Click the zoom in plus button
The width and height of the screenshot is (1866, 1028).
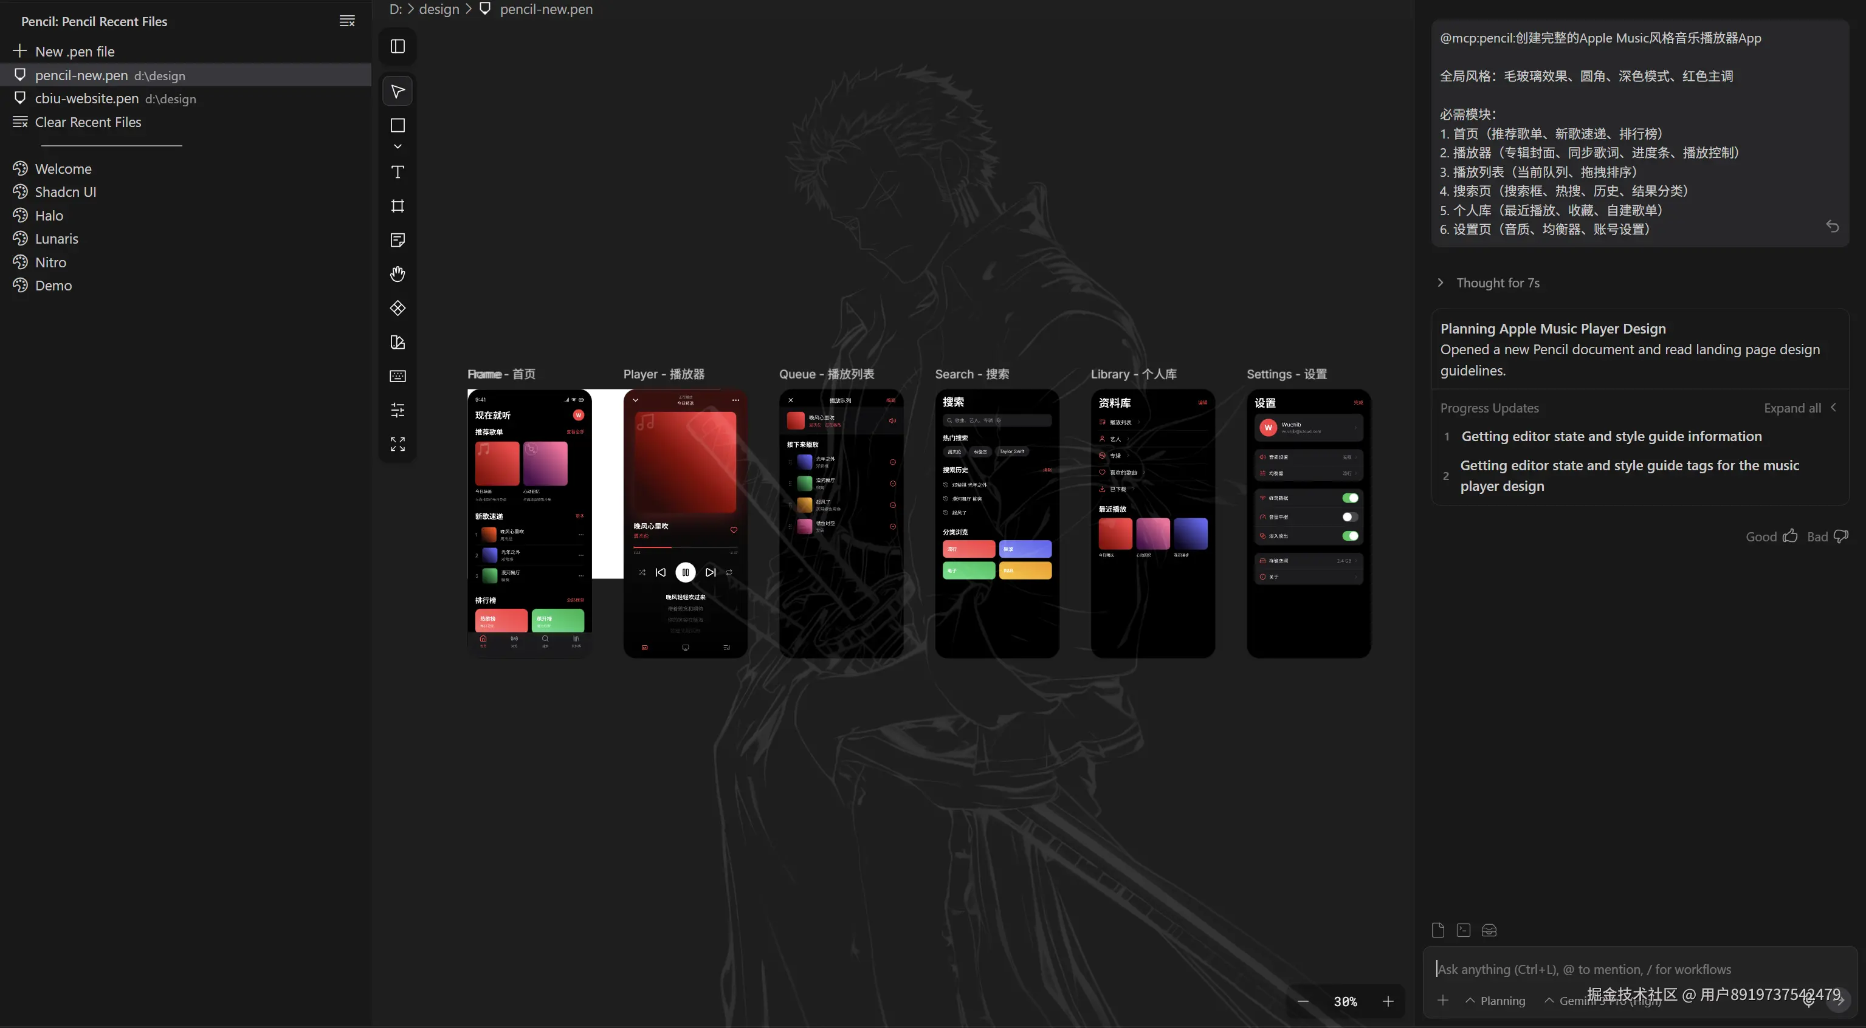tap(1388, 1001)
